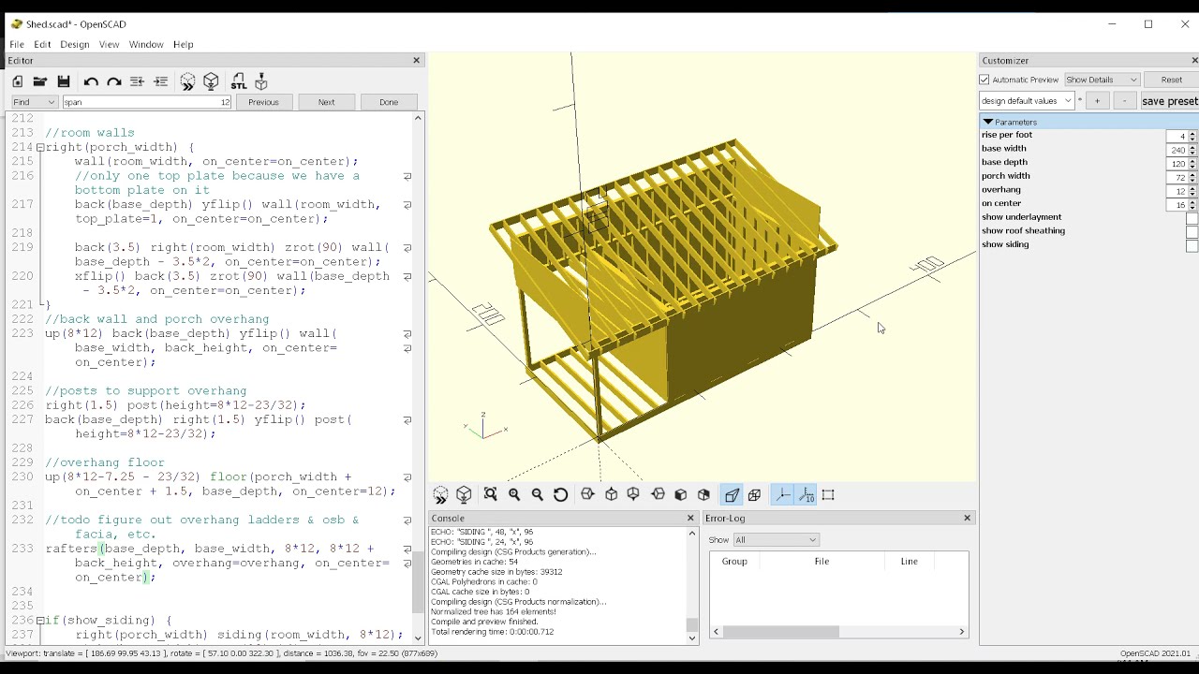Click the View All icon
This screenshot has height=674, width=1199.
coord(491,494)
